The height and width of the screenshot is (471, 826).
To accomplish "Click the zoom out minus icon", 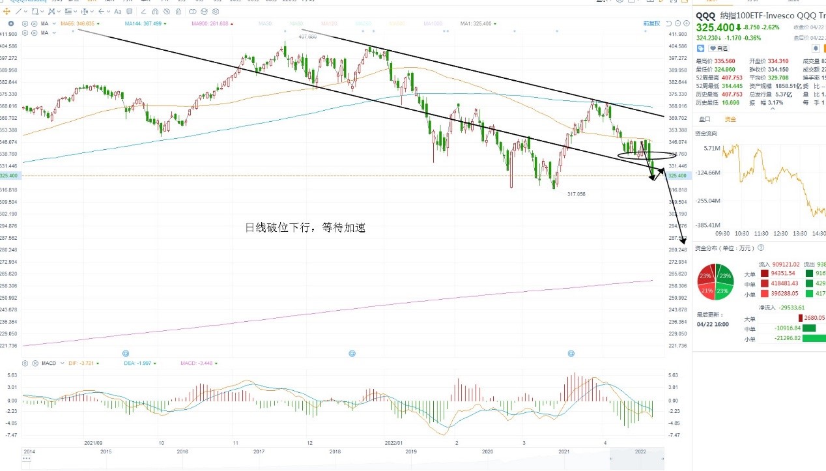I will 677,23.
